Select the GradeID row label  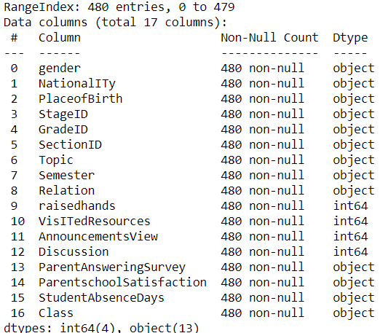63,130
